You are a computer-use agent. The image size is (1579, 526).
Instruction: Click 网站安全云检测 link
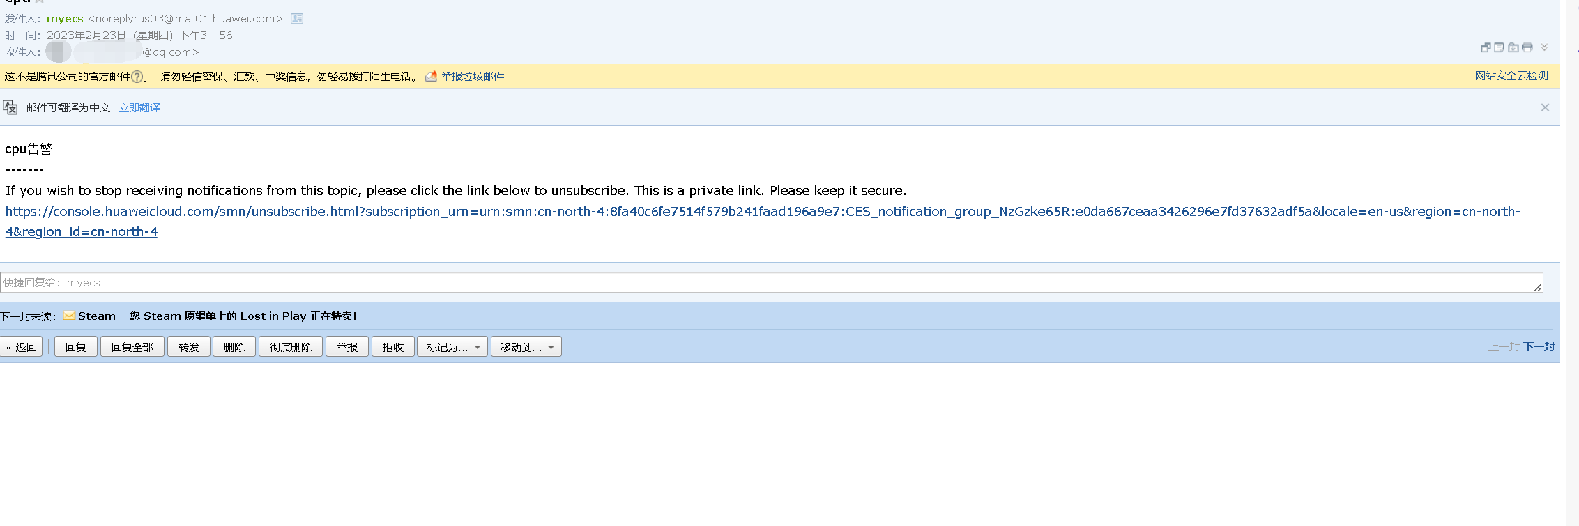click(x=1511, y=76)
